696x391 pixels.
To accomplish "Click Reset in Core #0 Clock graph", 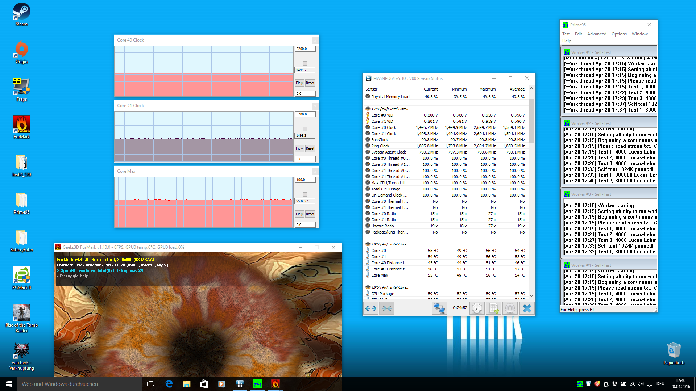I will pos(310,83).
